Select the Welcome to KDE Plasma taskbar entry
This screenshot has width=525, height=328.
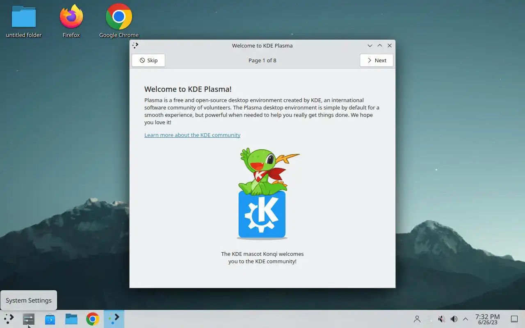pyautogui.click(x=114, y=319)
